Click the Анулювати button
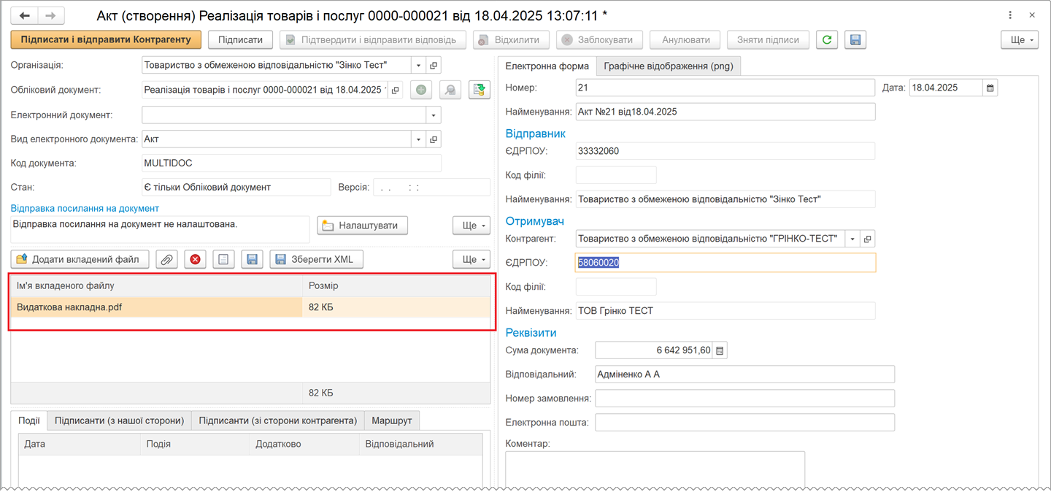This screenshot has height=492, width=1051. click(x=685, y=39)
